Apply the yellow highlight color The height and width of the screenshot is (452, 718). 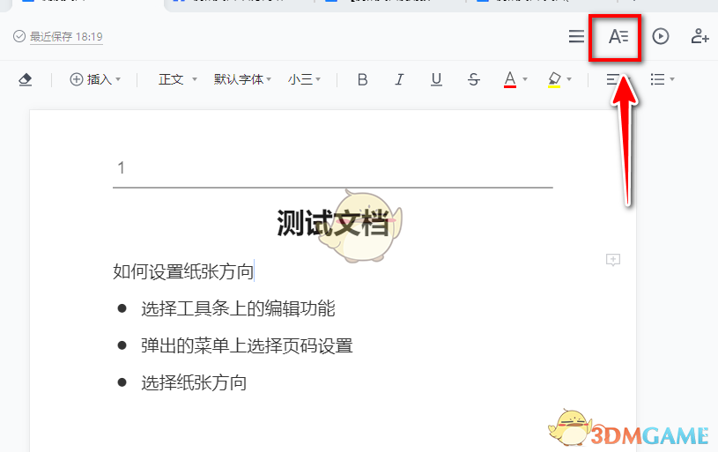[554, 79]
